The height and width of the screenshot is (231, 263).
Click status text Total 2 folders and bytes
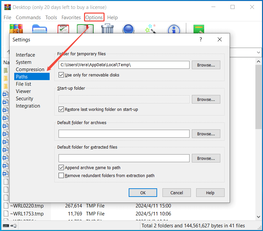pyautogui.click(x=193, y=226)
